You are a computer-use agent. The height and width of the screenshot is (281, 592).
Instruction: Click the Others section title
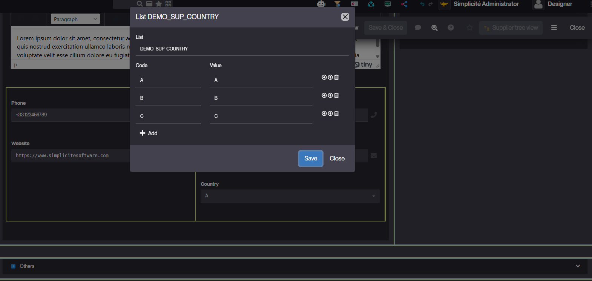click(x=27, y=266)
